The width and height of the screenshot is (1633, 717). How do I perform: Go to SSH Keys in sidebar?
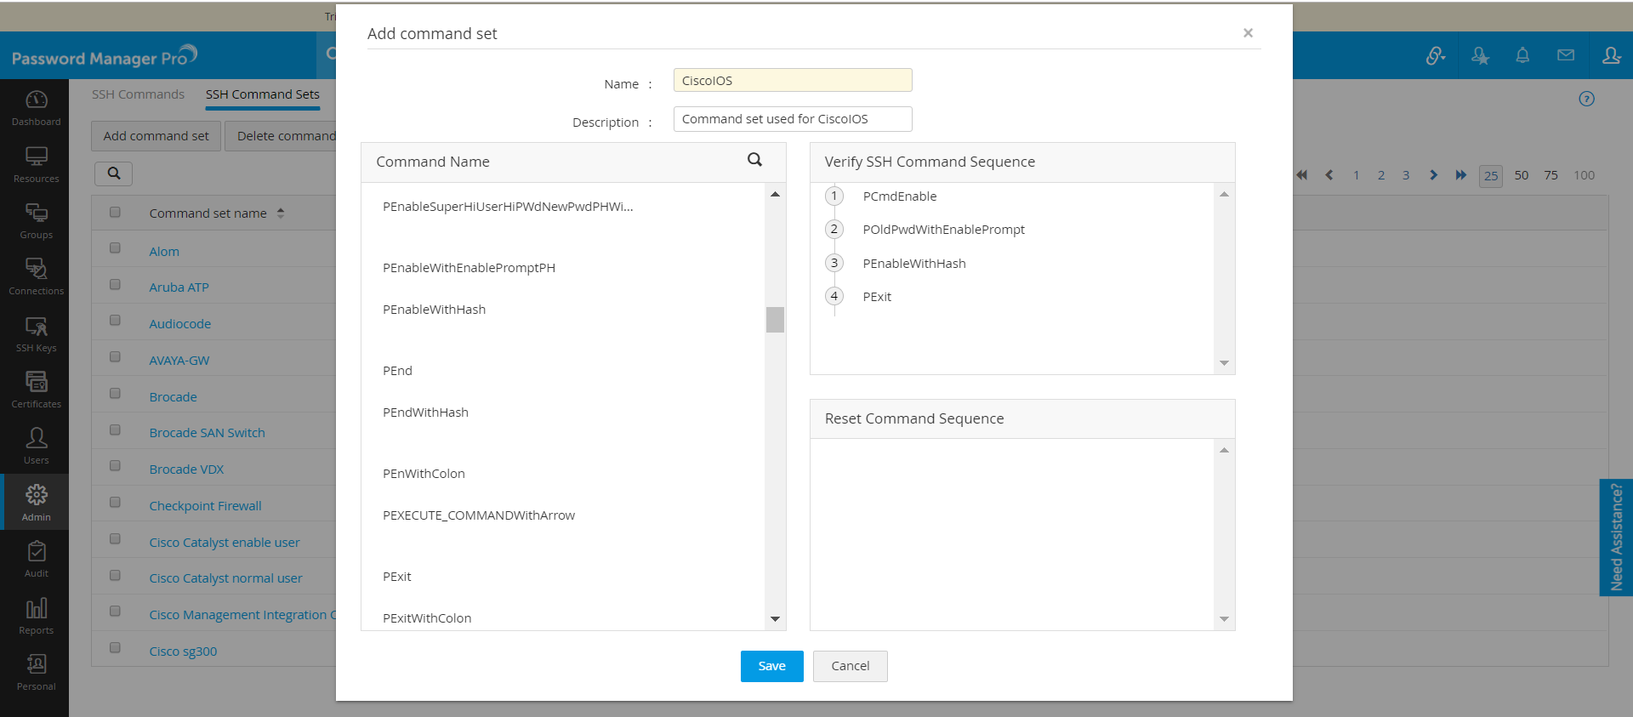pyautogui.click(x=36, y=334)
